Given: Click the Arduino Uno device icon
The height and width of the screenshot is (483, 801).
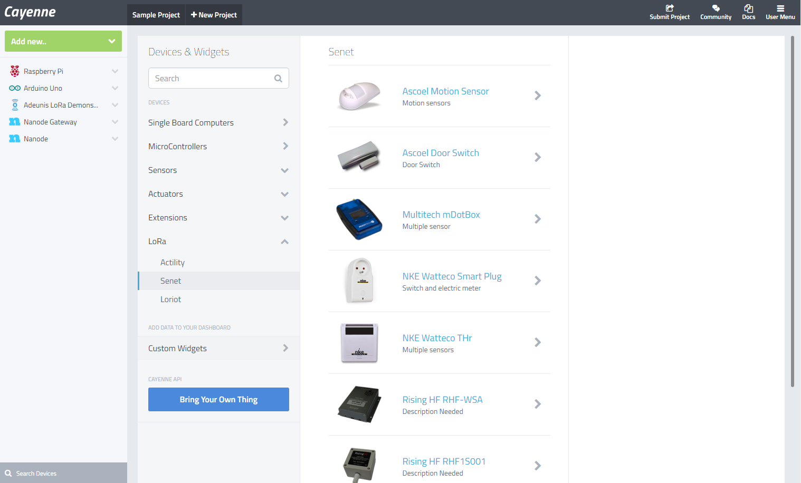Looking at the screenshot, I should click(15, 88).
